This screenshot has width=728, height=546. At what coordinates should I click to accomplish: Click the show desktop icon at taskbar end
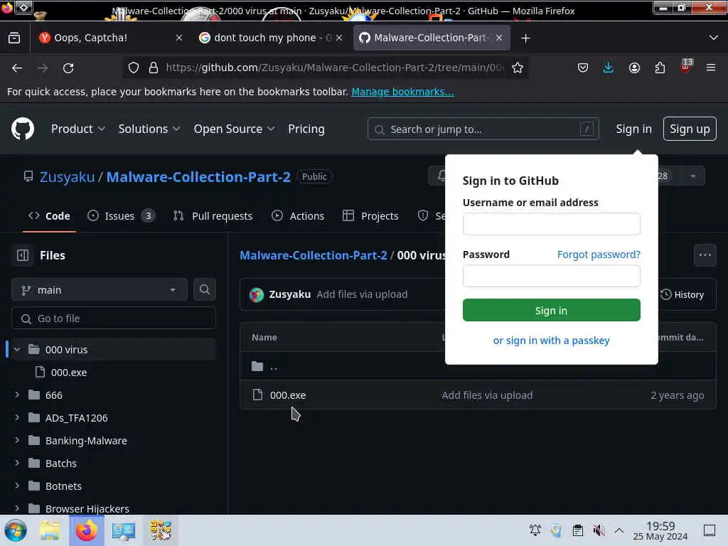710,530
